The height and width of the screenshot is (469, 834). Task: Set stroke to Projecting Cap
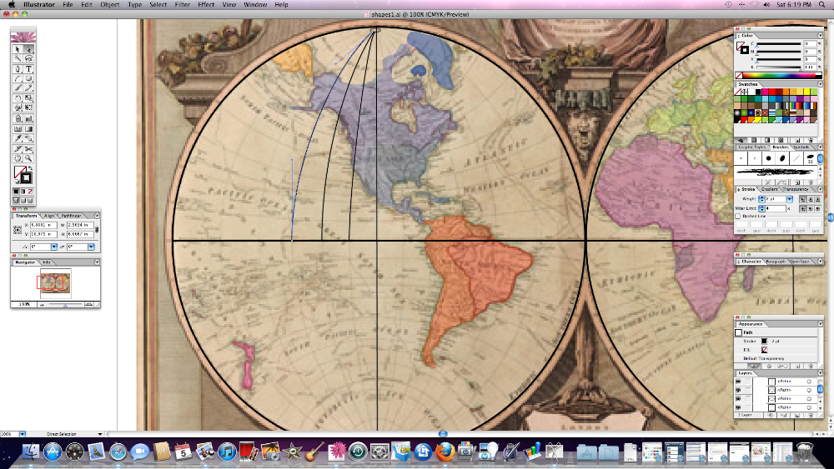818,199
